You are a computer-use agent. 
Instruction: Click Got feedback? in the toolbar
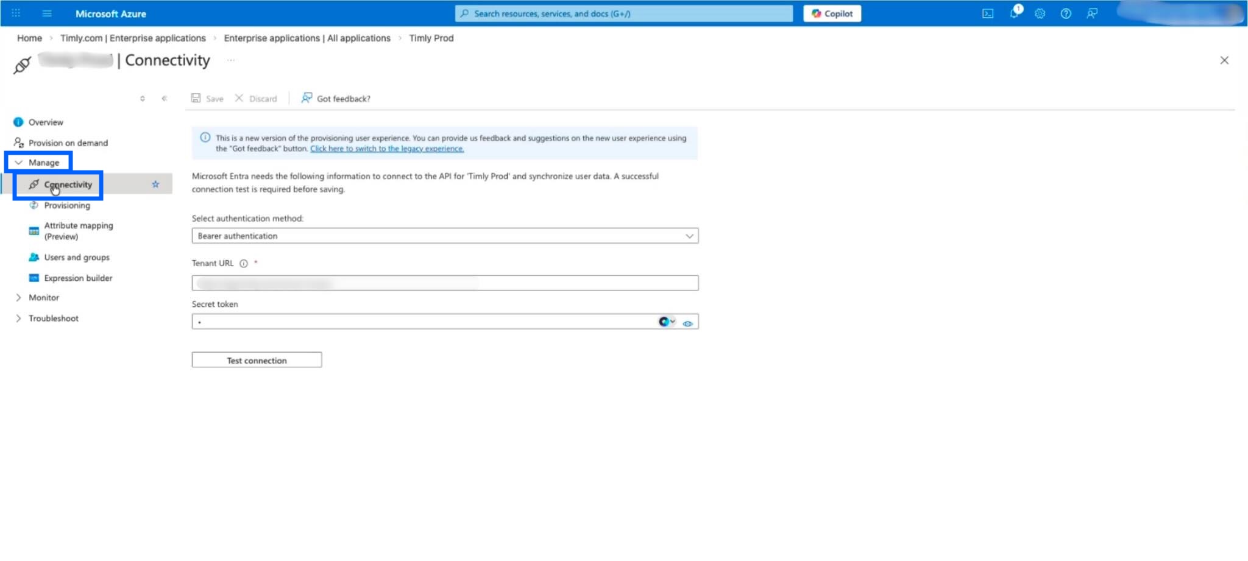[336, 99]
